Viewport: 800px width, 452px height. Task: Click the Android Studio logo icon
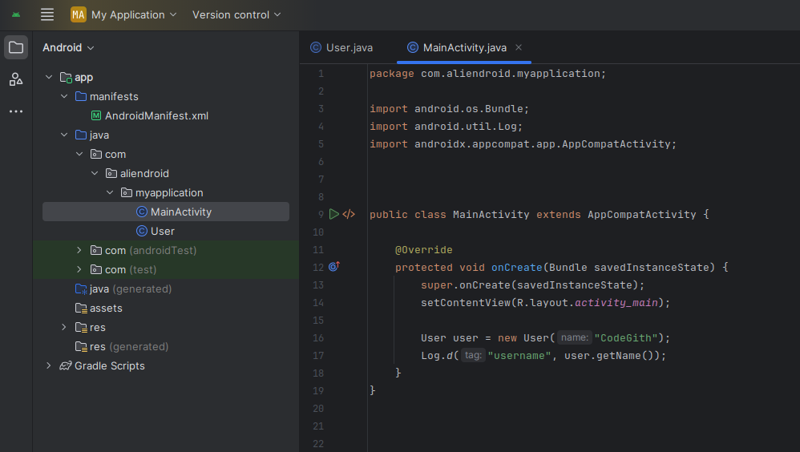click(x=16, y=14)
